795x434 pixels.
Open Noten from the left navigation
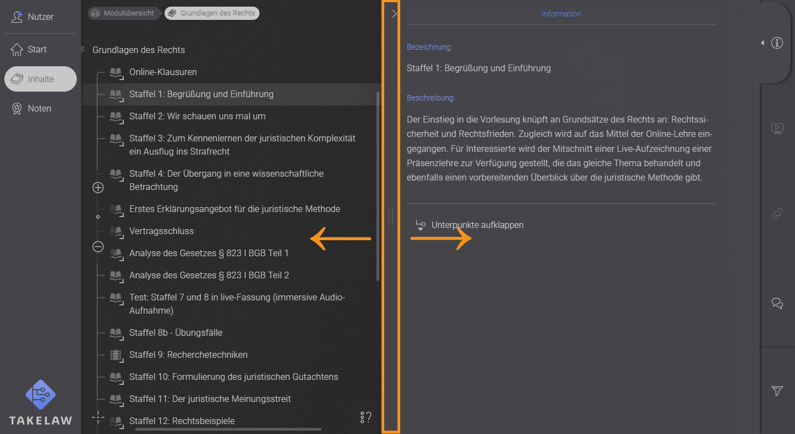pos(40,108)
